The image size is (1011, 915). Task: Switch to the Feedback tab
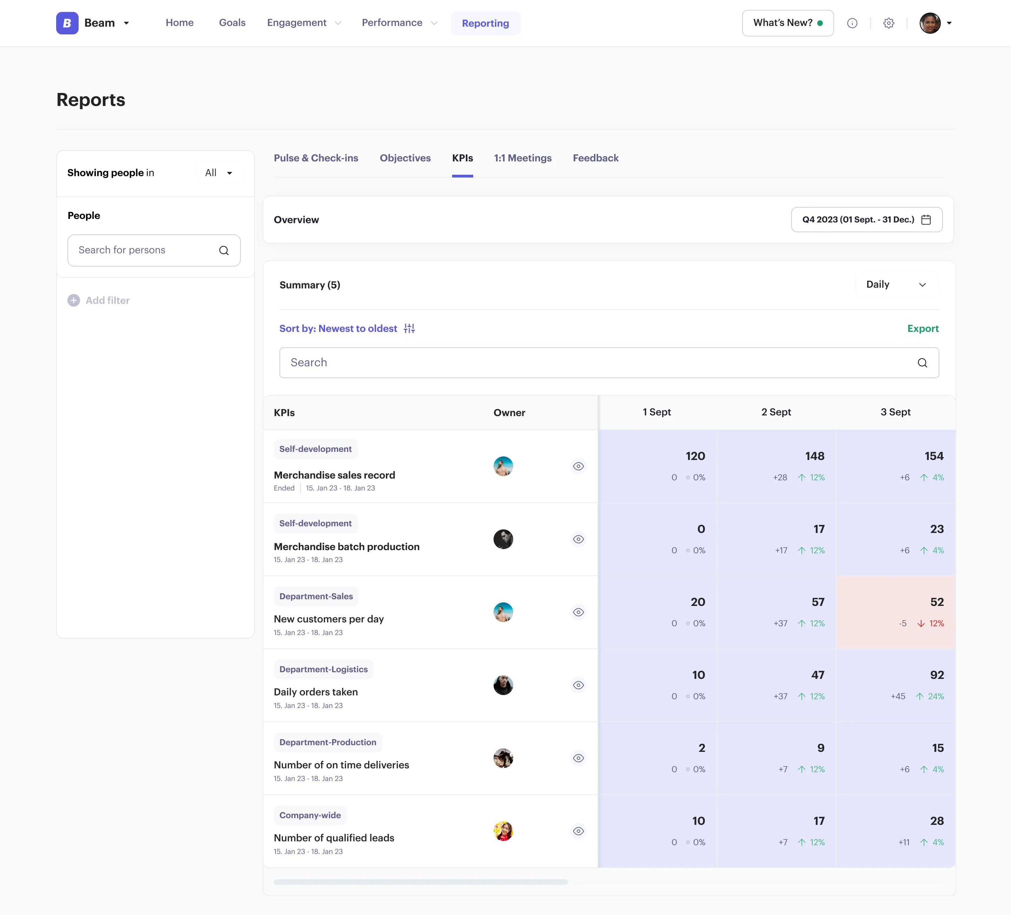(596, 158)
